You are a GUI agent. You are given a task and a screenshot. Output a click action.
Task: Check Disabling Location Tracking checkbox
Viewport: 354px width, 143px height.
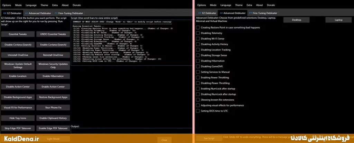pos(198,50)
